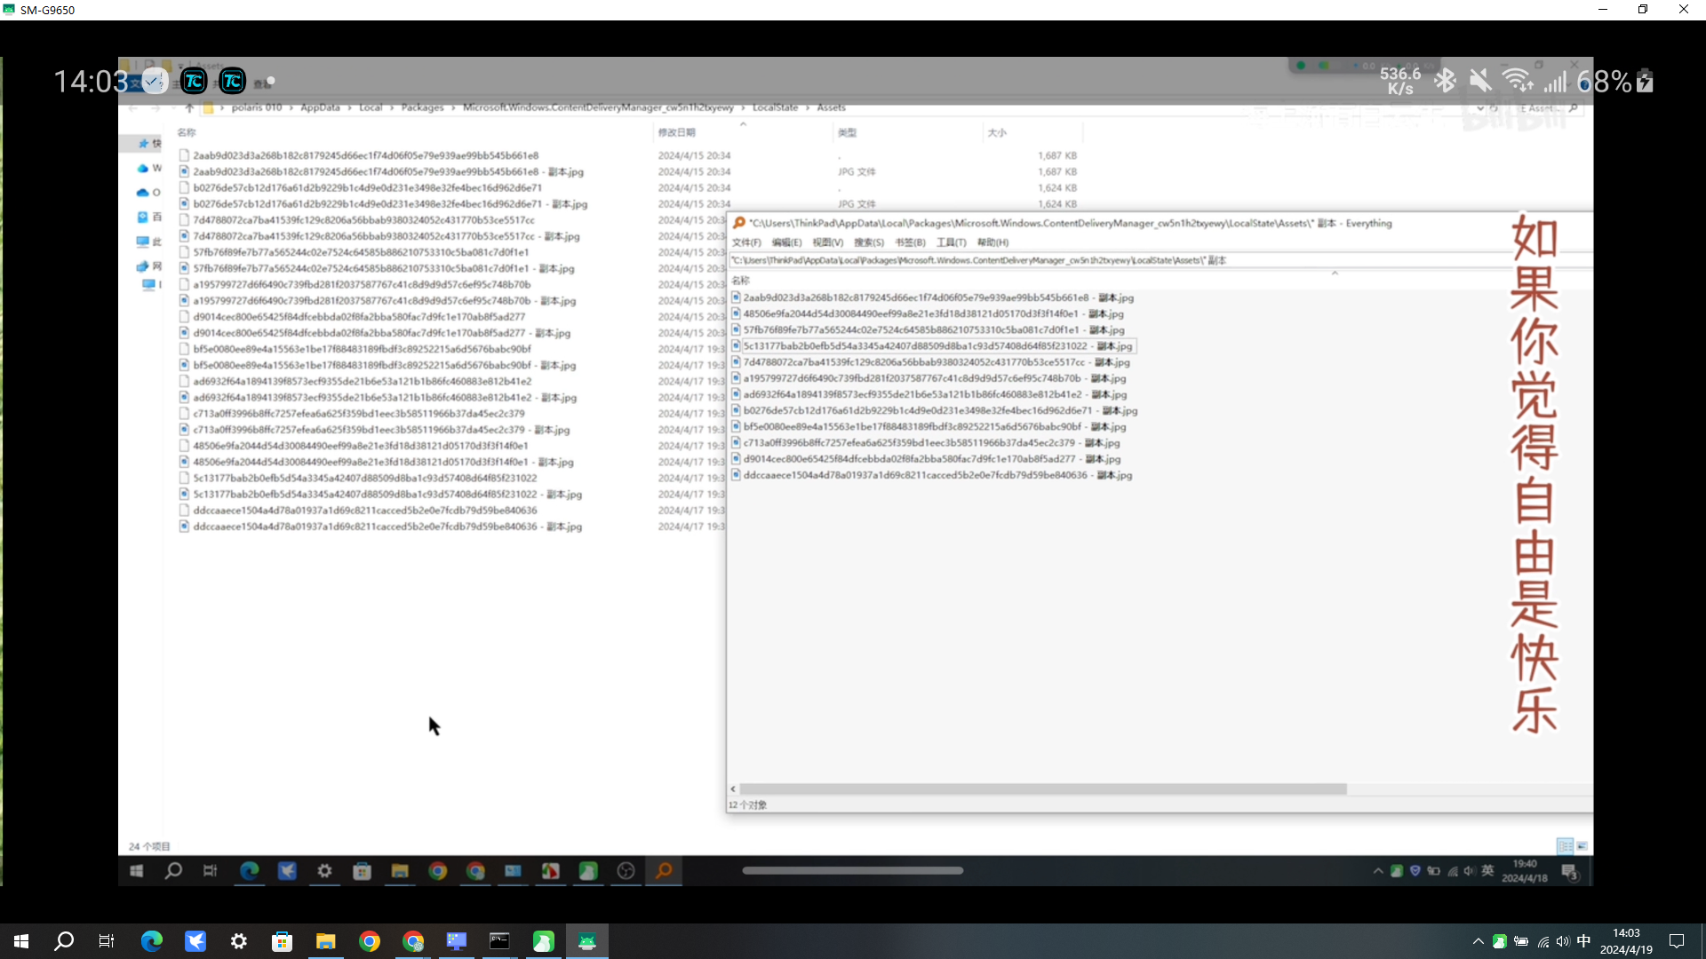
Task: Launch Microsoft Store from the taskbar
Action: (x=282, y=941)
